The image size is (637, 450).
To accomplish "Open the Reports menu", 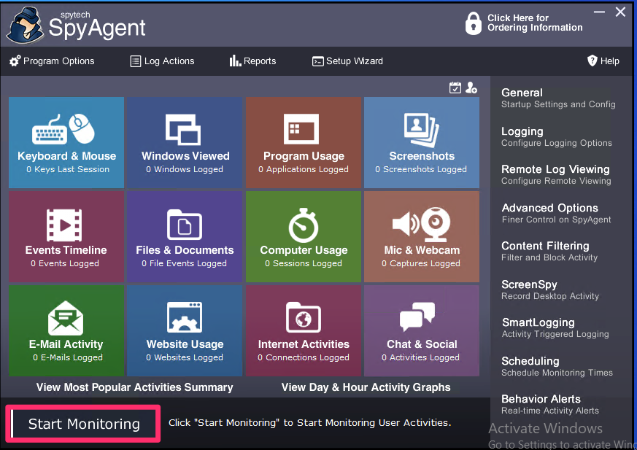I will 252,61.
